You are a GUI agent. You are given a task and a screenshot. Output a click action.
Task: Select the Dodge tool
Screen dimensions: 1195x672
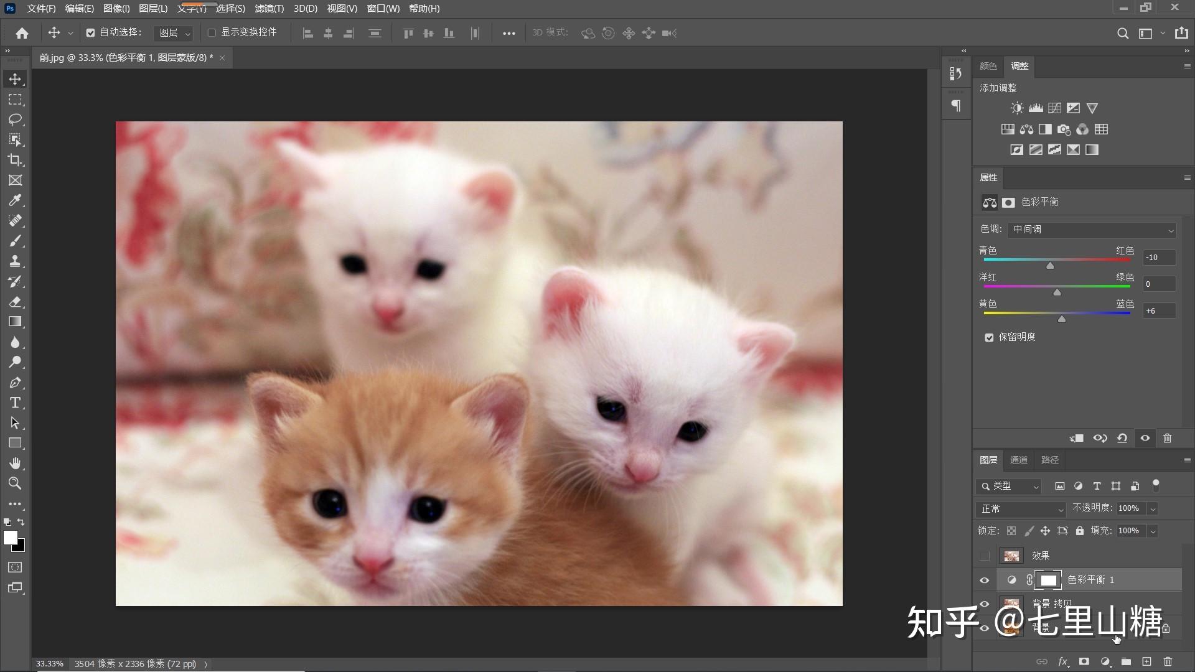click(x=15, y=362)
